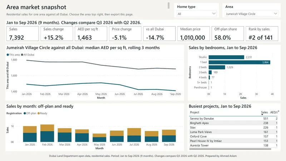Image resolution: width=286 pixels, height=161 pixels.
Task: Click the Apr 2026 stacked sales bar
Action: 82,136
